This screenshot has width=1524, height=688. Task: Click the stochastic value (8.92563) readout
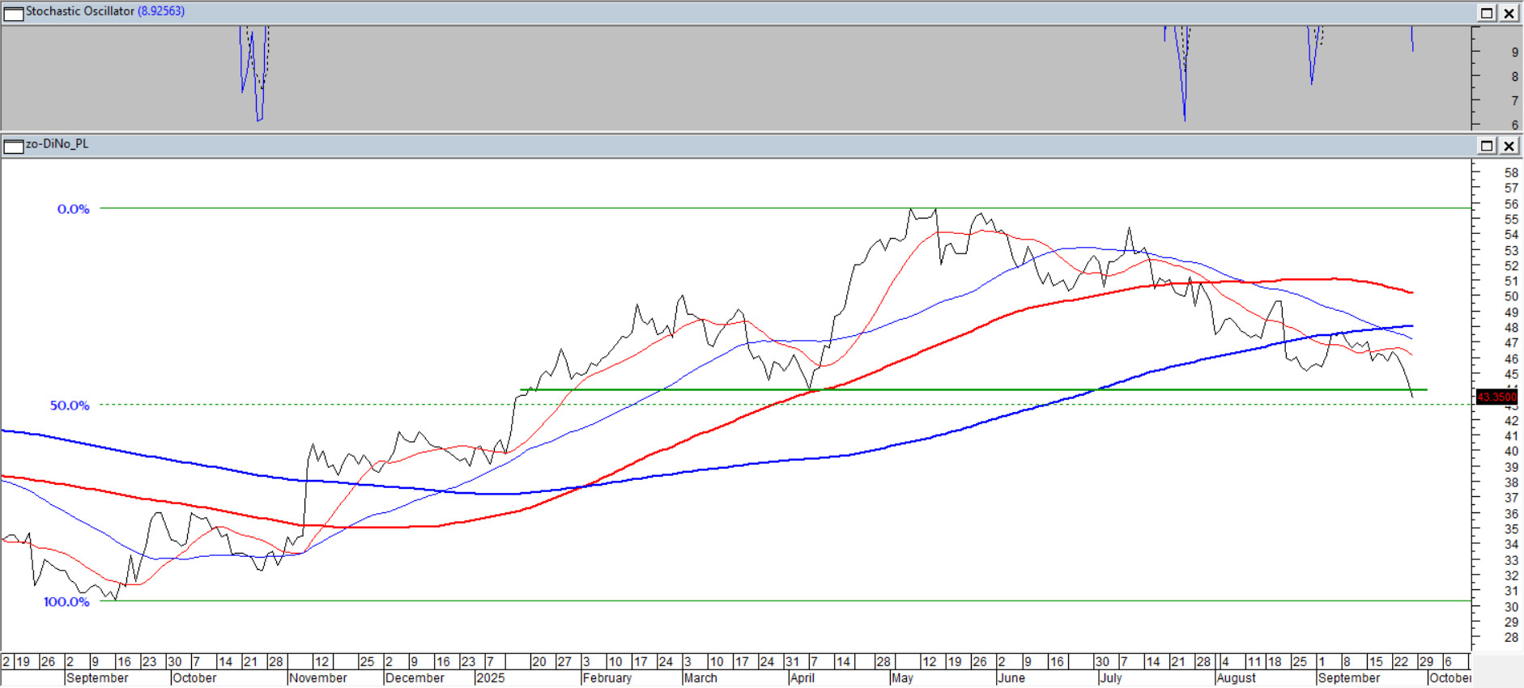(x=161, y=11)
